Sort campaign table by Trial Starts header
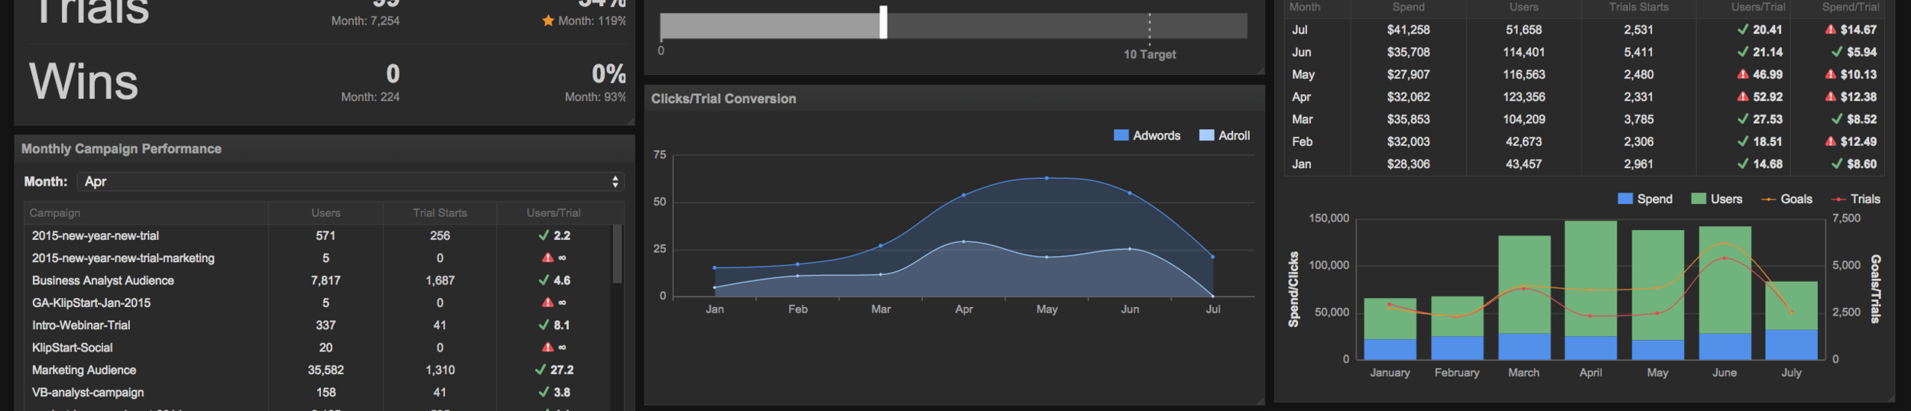Image resolution: width=1911 pixels, height=411 pixels. tap(440, 213)
